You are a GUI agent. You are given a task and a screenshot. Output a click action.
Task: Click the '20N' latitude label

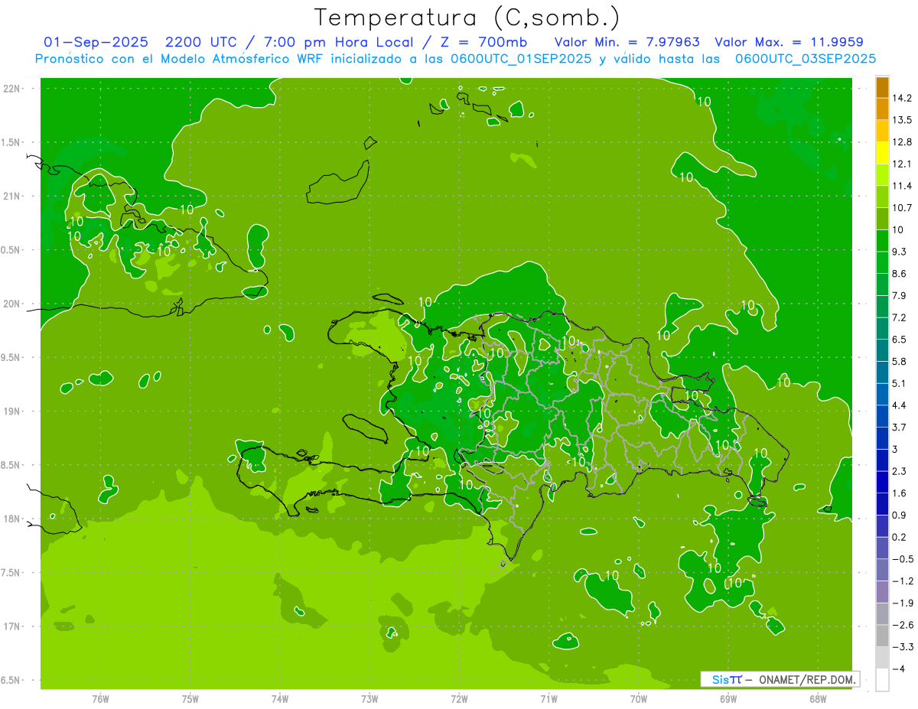point(13,304)
